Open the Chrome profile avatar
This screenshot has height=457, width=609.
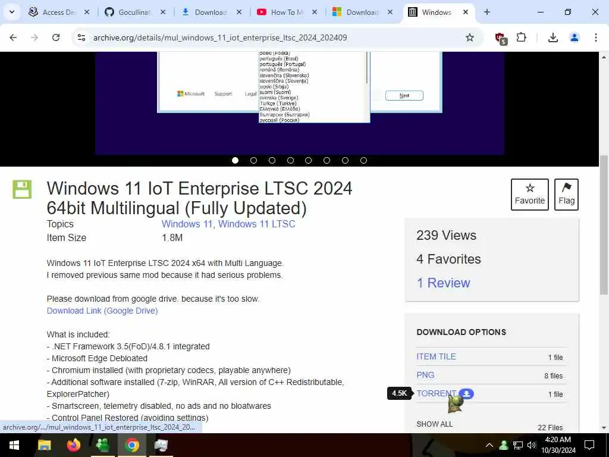(575, 37)
